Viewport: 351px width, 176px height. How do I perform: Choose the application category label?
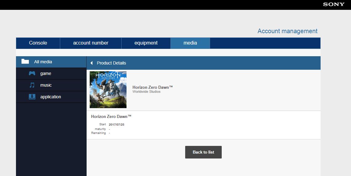pos(51,97)
